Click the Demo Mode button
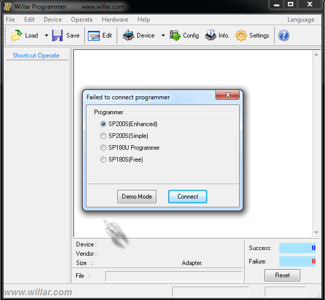Viewport: 325px width, 300px height. pyautogui.click(x=137, y=197)
